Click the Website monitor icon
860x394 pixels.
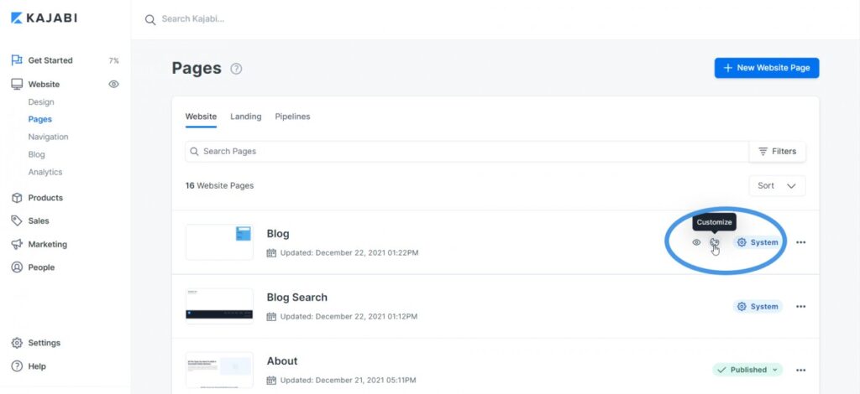tap(17, 85)
